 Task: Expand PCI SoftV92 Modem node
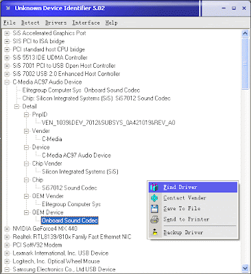tap(7, 245)
